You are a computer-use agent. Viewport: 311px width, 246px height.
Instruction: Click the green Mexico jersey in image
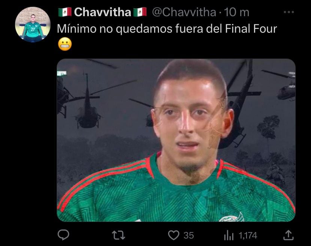pyautogui.click(x=176, y=191)
